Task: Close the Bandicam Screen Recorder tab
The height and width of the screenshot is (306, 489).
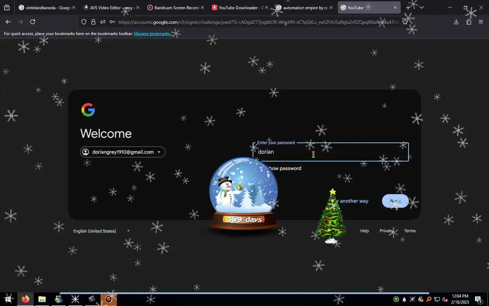Action: pyautogui.click(x=202, y=7)
